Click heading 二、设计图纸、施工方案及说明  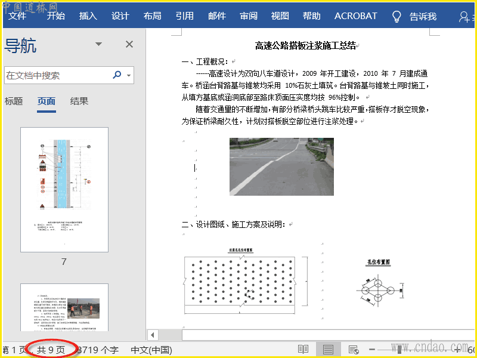[233, 225]
